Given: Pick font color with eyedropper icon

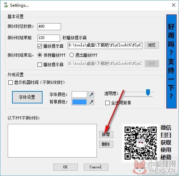Looking at the screenshot, I should coord(91,94).
